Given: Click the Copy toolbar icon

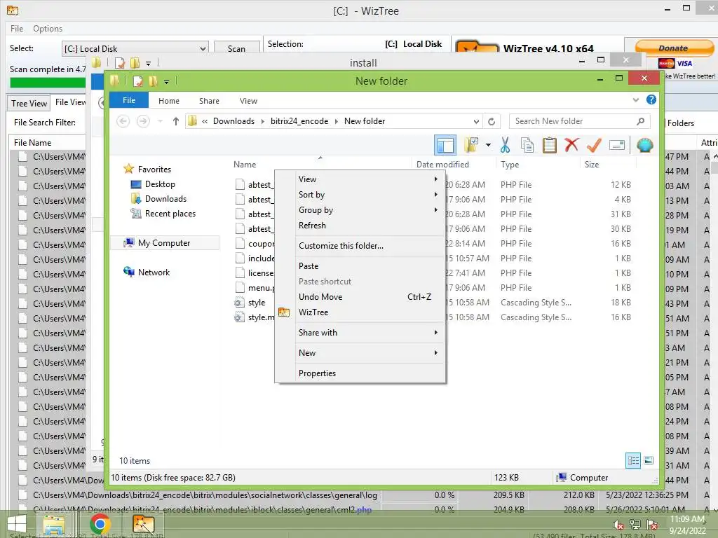Looking at the screenshot, I should 527,145.
